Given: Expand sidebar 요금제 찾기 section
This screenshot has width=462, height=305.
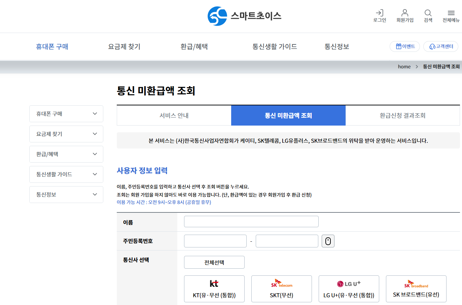Looking at the screenshot, I should (66, 134).
